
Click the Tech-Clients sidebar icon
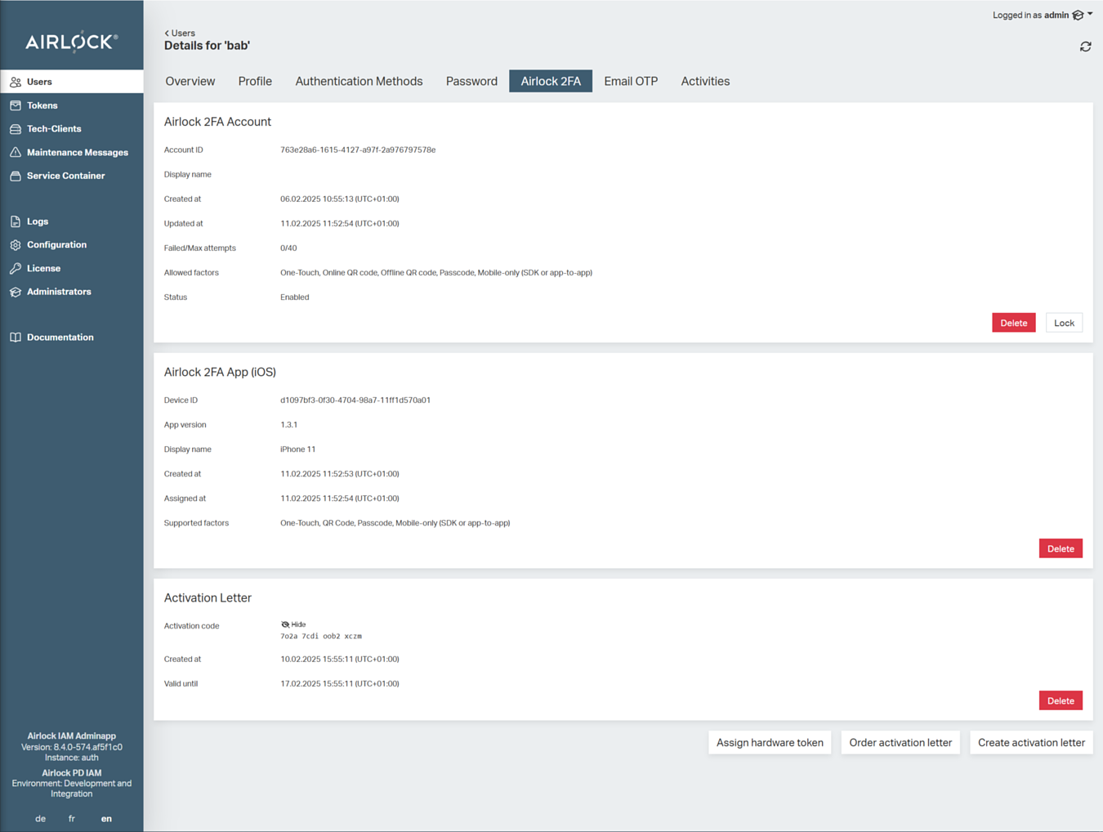tap(16, 129)
